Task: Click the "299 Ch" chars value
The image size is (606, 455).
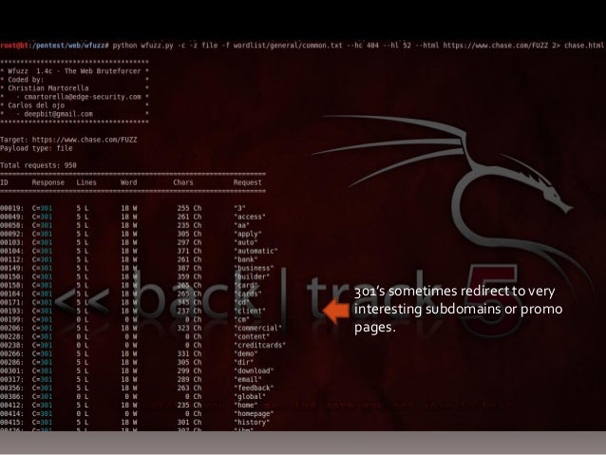Action: pos(189,370)
